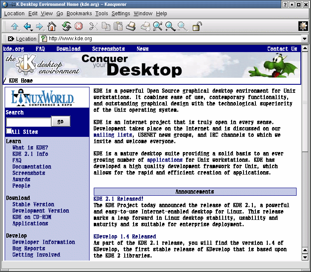Click the KDE on CD-ROM link
This screenshot has height=272, width=311.
(x=32, y=217)
